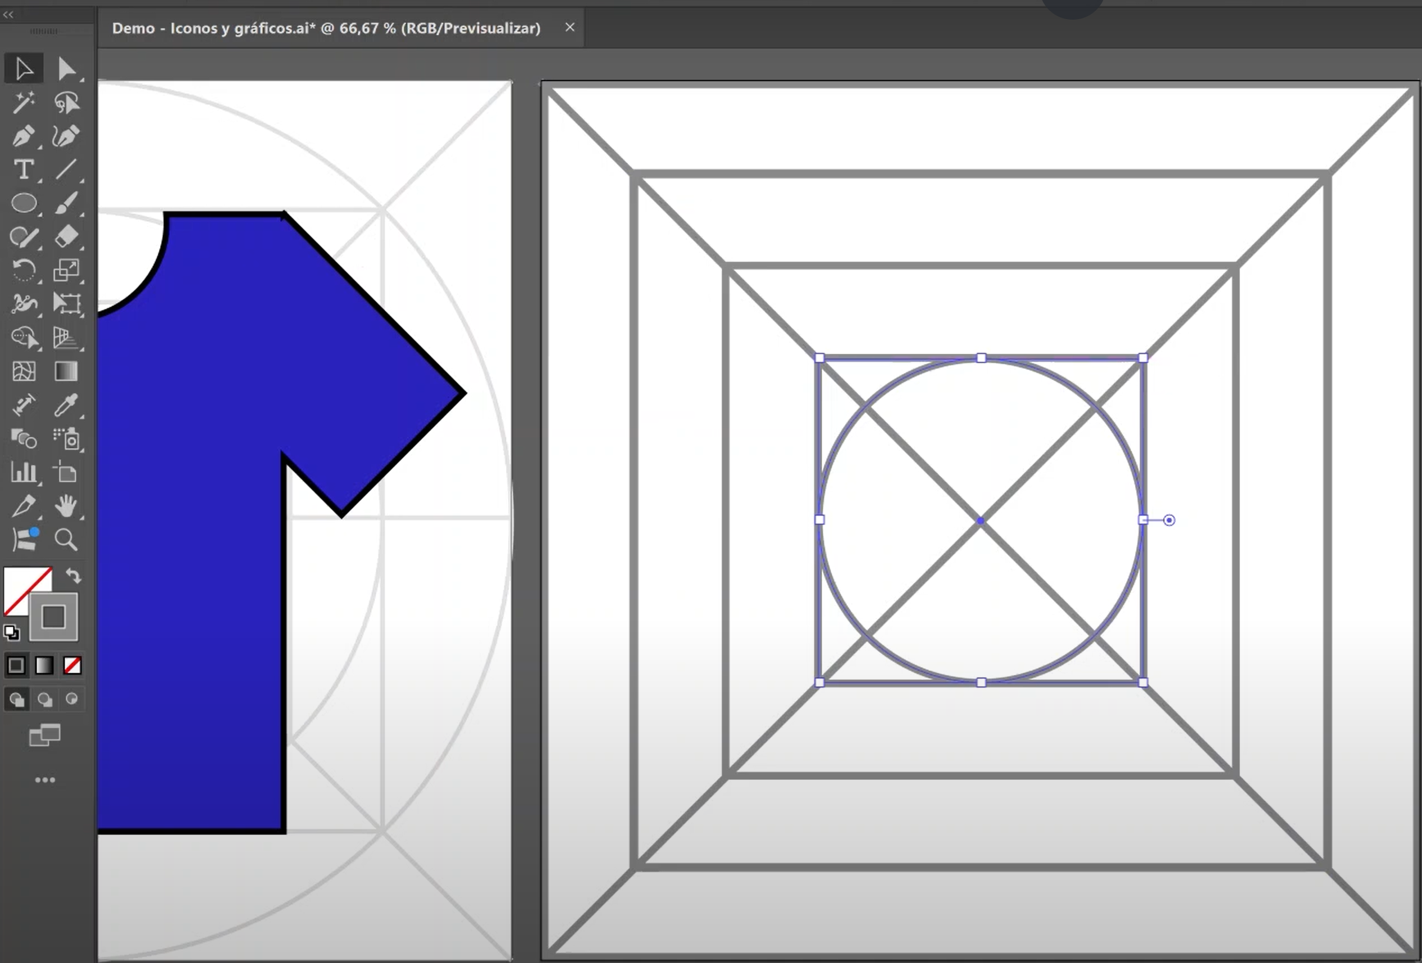Select the Type tool
Viewport: 1422px width, 963px height.
pos(23,170)
